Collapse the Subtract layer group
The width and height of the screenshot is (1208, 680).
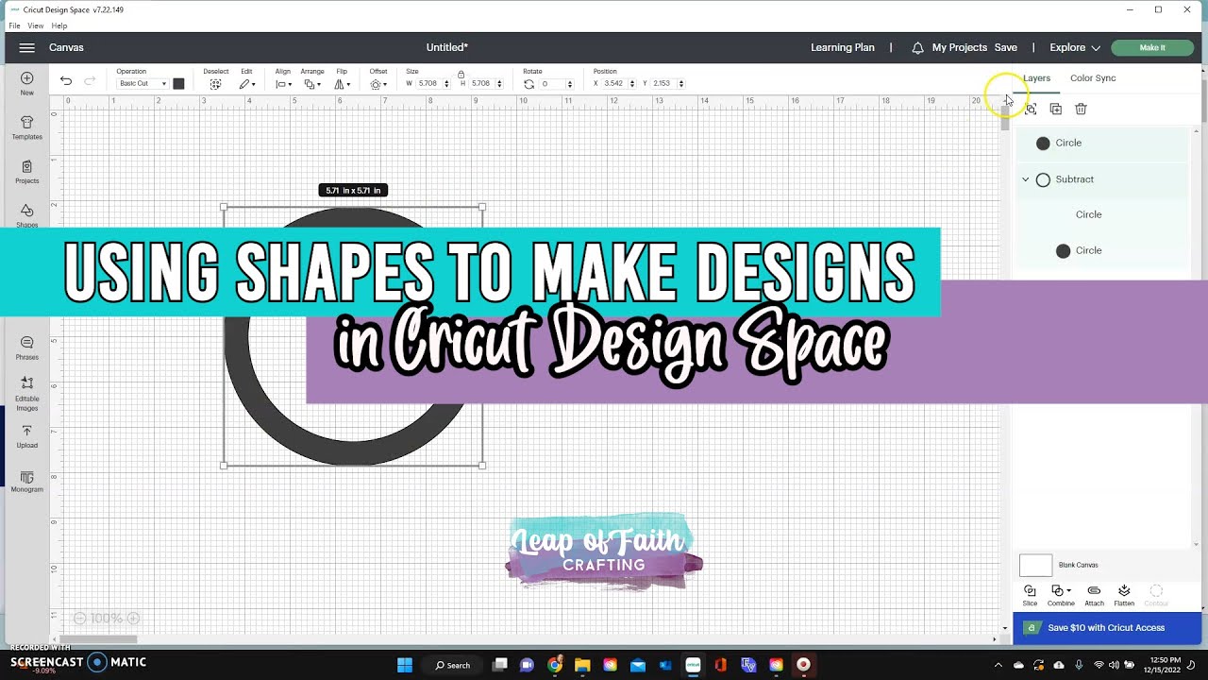coord(1026,179)
